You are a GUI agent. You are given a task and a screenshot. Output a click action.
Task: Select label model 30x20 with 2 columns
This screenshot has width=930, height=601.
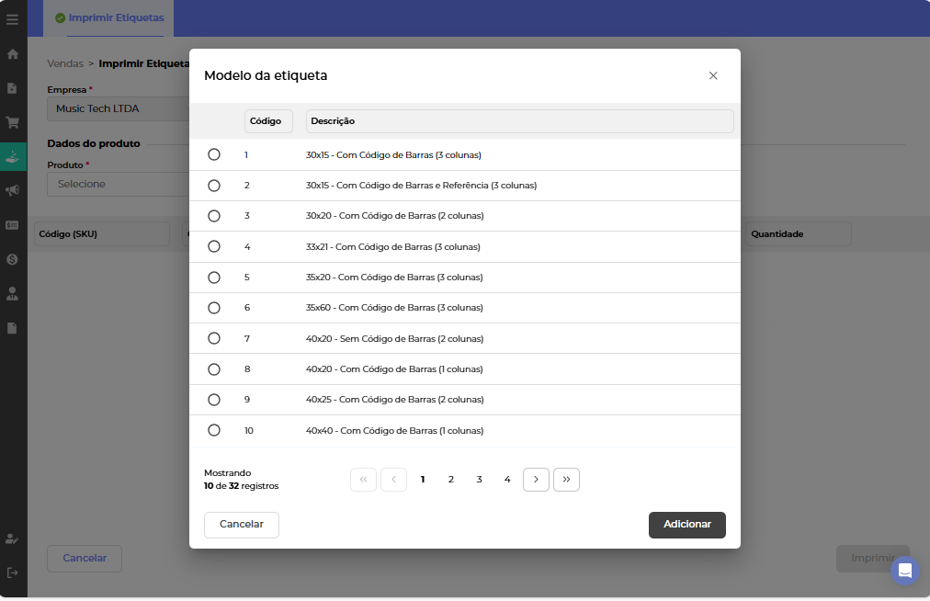[x=214, y=216]
